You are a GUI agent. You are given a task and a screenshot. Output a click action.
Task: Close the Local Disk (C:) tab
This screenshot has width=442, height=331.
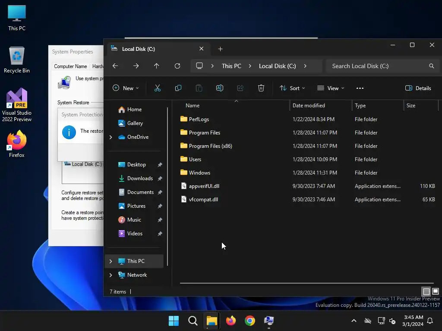(x=201, y=49)
